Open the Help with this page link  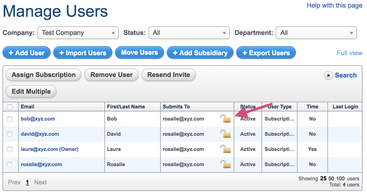335,5
